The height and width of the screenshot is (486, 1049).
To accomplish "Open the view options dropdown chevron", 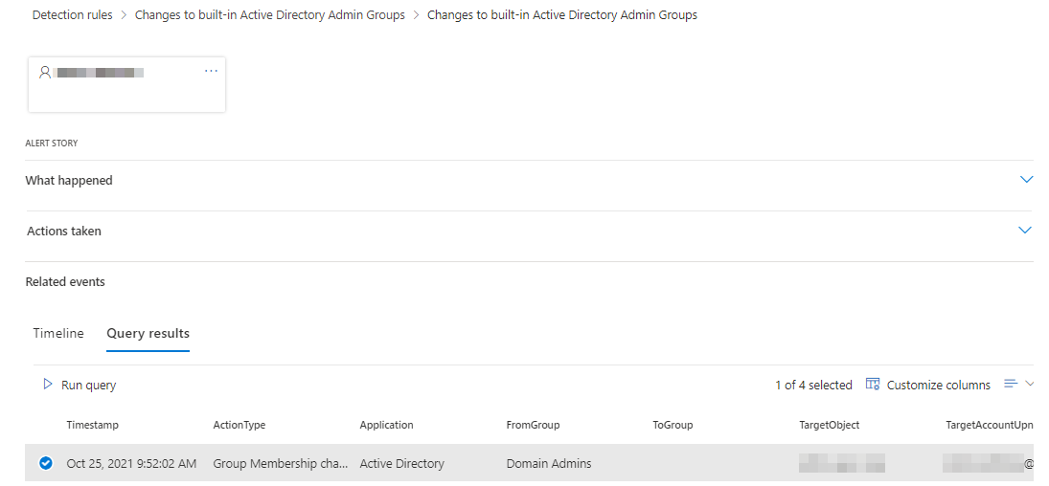I will coord(1030,384).
